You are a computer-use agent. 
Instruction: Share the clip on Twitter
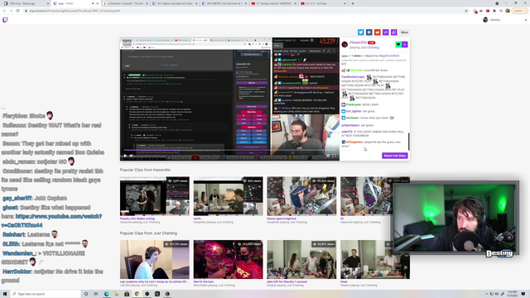point(361,32)
